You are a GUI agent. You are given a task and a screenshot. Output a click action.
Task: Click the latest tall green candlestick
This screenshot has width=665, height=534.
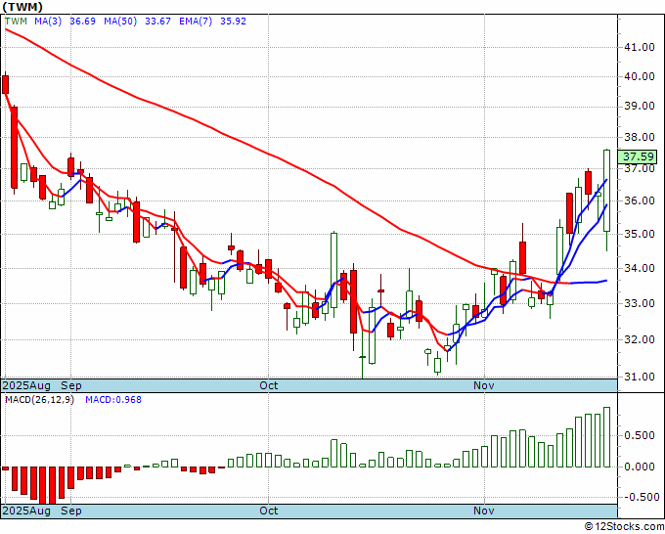(607, 191)
